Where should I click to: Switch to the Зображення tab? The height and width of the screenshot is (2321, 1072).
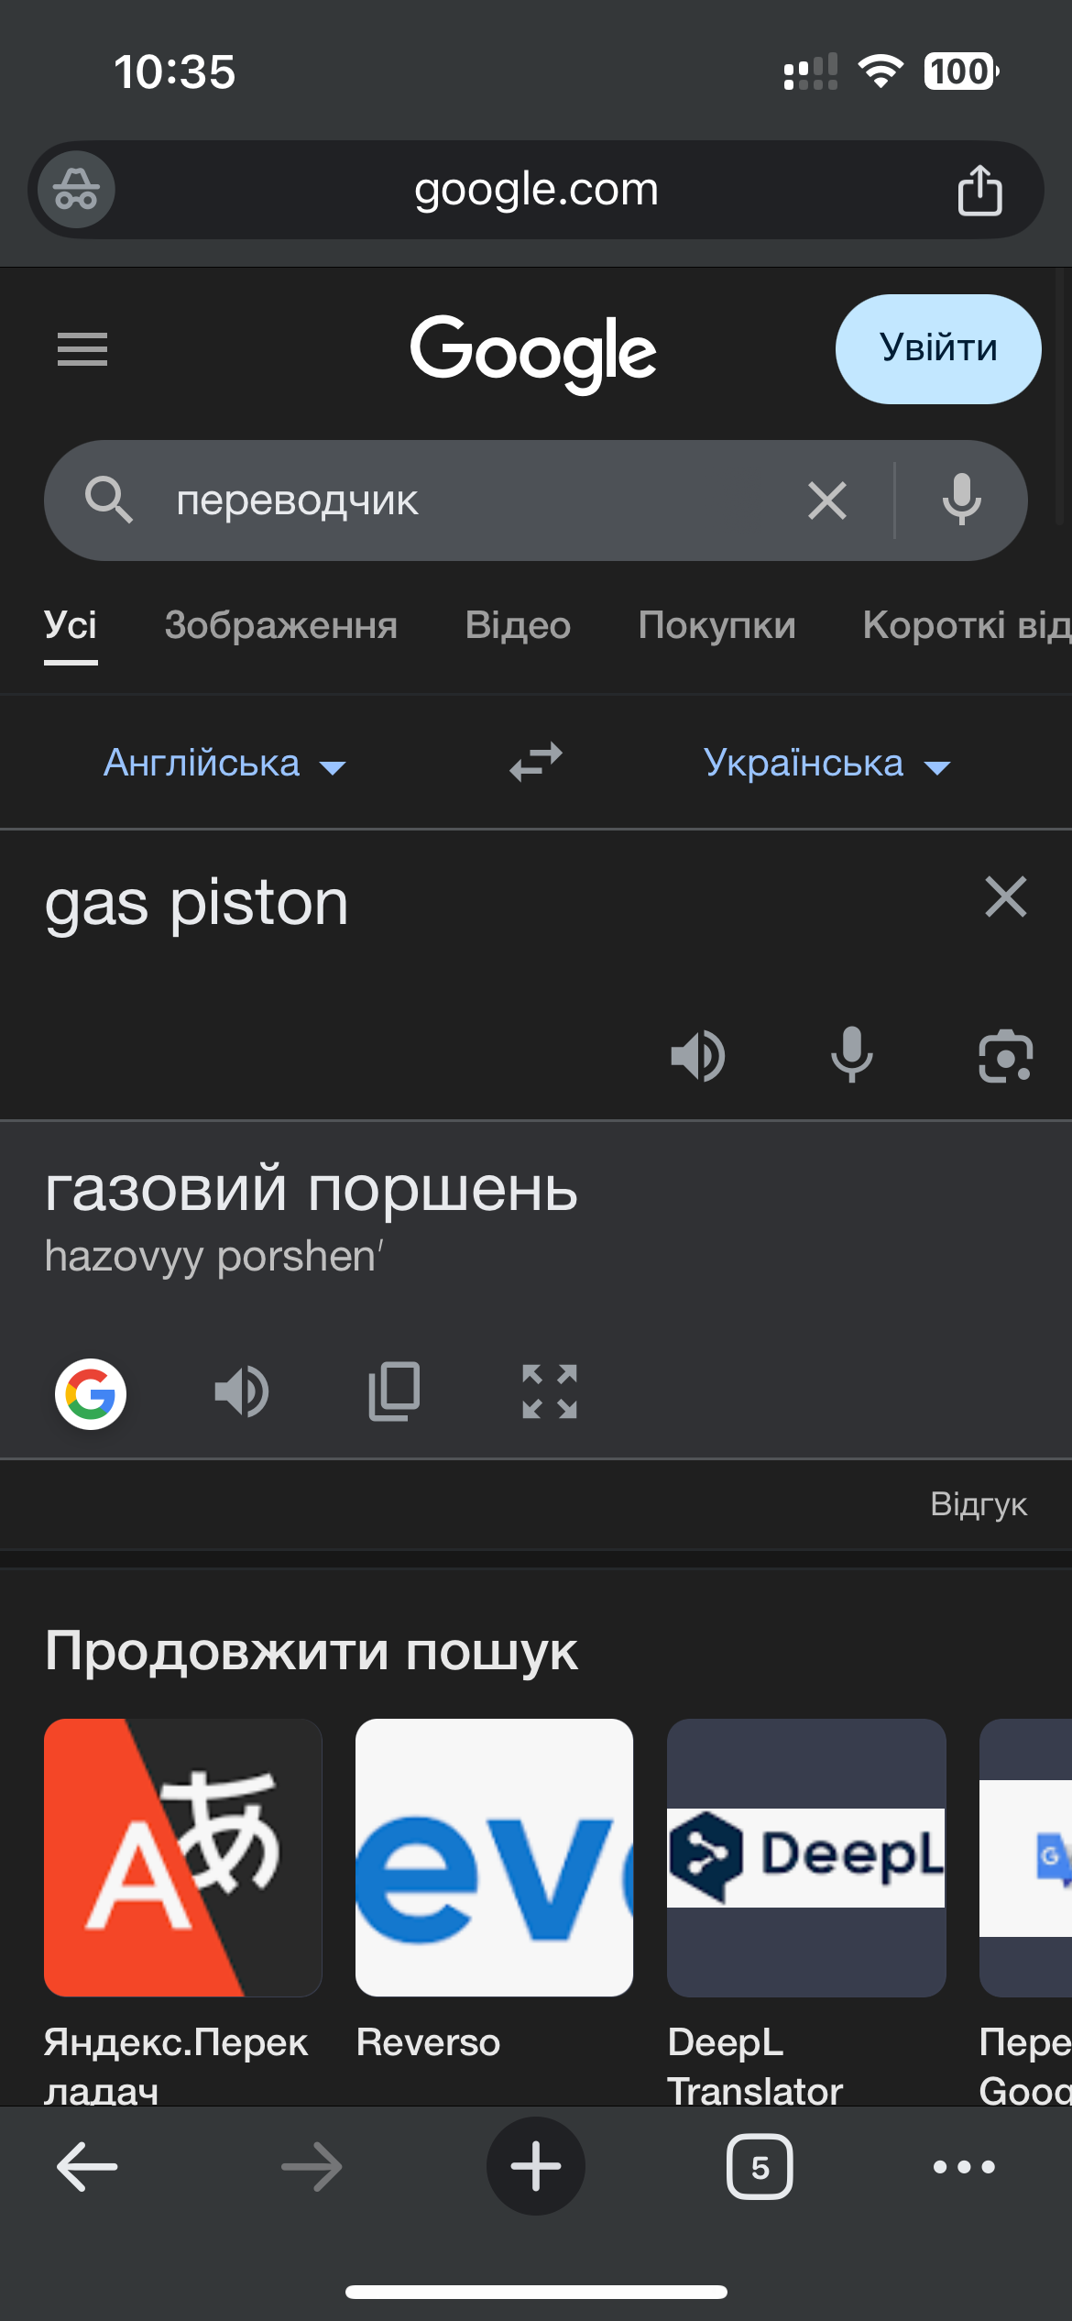(281, 626)
